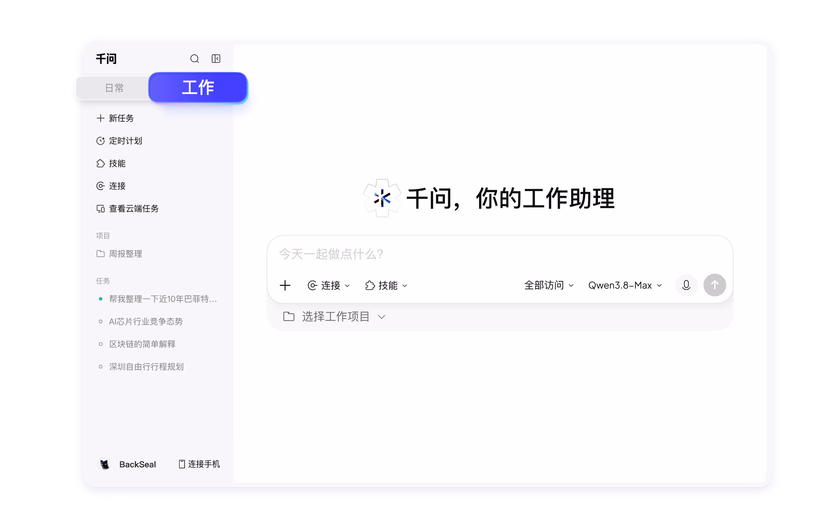
Task: Click the 千问 asterisk logo in main heading
Action: [382, 198]
